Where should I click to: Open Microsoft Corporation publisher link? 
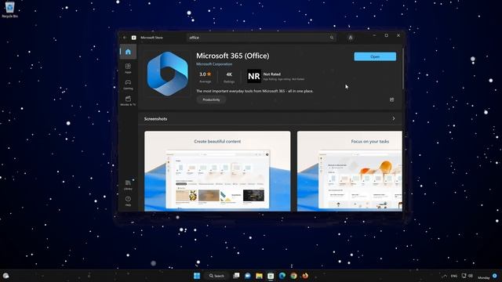tap(214, 64)
